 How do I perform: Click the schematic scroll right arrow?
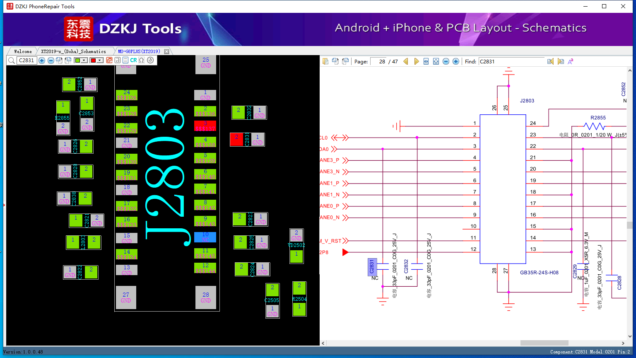[623, 343]
